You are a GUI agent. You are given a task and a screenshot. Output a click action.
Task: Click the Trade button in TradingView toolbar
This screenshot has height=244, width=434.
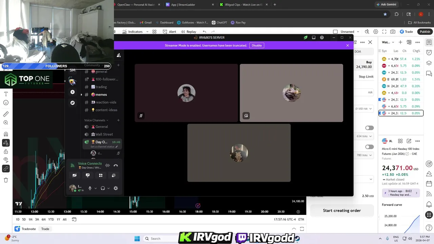point(406,32)
